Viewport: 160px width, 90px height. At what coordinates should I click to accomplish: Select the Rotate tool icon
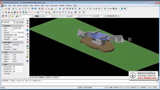click(20, 12)
